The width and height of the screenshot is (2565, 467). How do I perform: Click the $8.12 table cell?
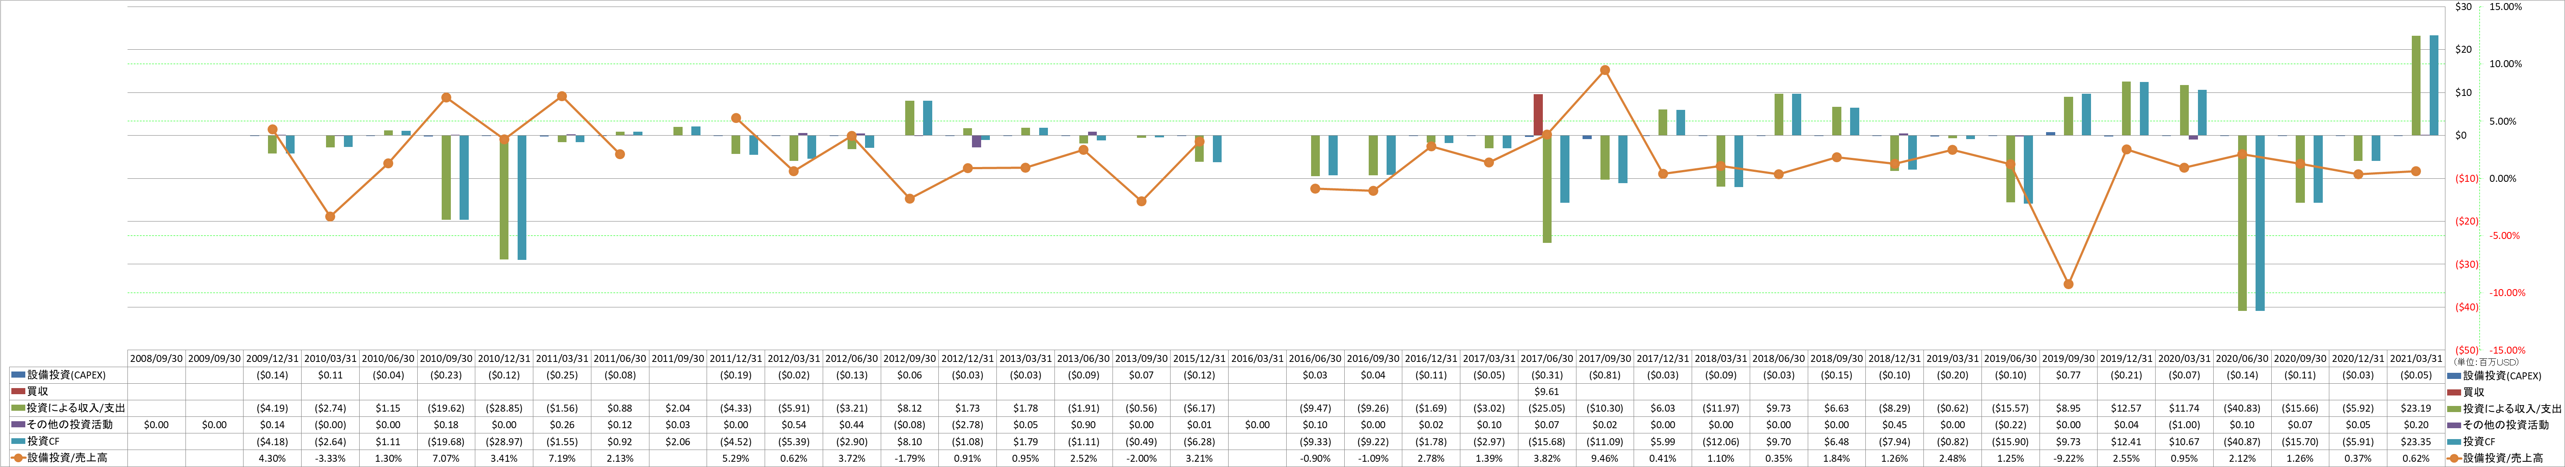[909, 408]
